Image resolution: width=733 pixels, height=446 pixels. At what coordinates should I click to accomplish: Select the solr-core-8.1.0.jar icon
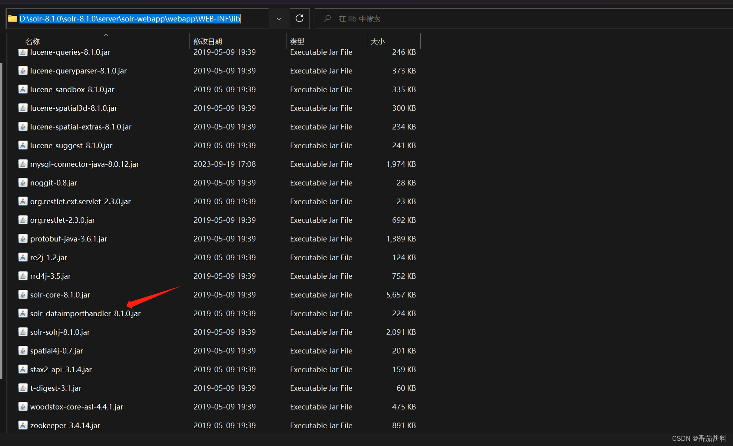point(23,295)
